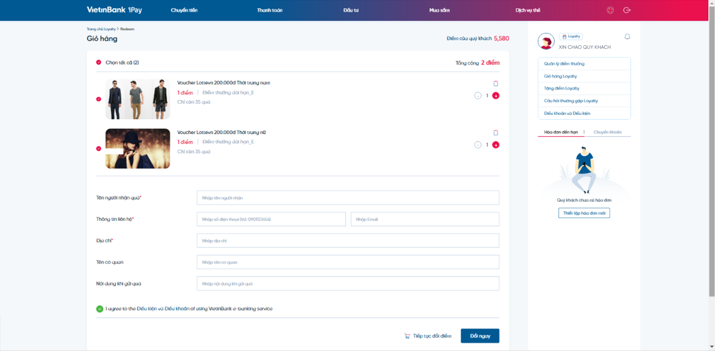Focus the Nhập nội dung khi gửi quà field

[348, 283]
